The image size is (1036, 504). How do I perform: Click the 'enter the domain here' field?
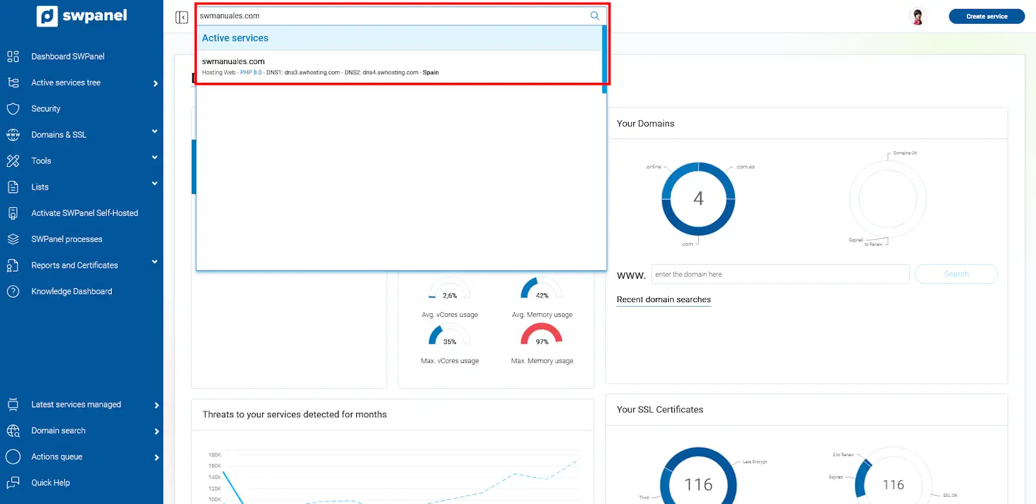[x=780, y=274]
